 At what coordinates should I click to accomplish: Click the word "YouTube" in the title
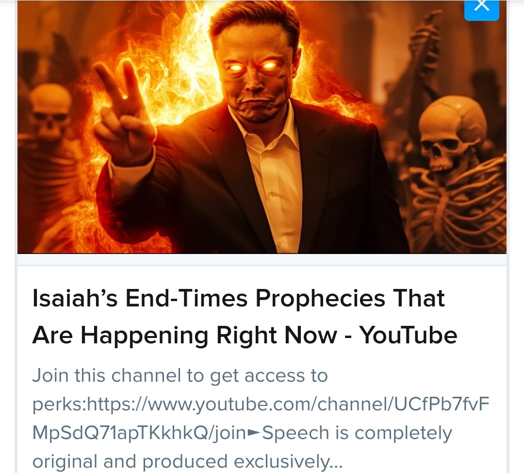(408, 335)
